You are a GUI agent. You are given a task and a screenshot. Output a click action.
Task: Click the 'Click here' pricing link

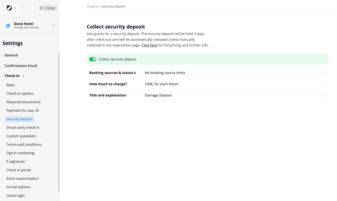(x=149, y=45)
